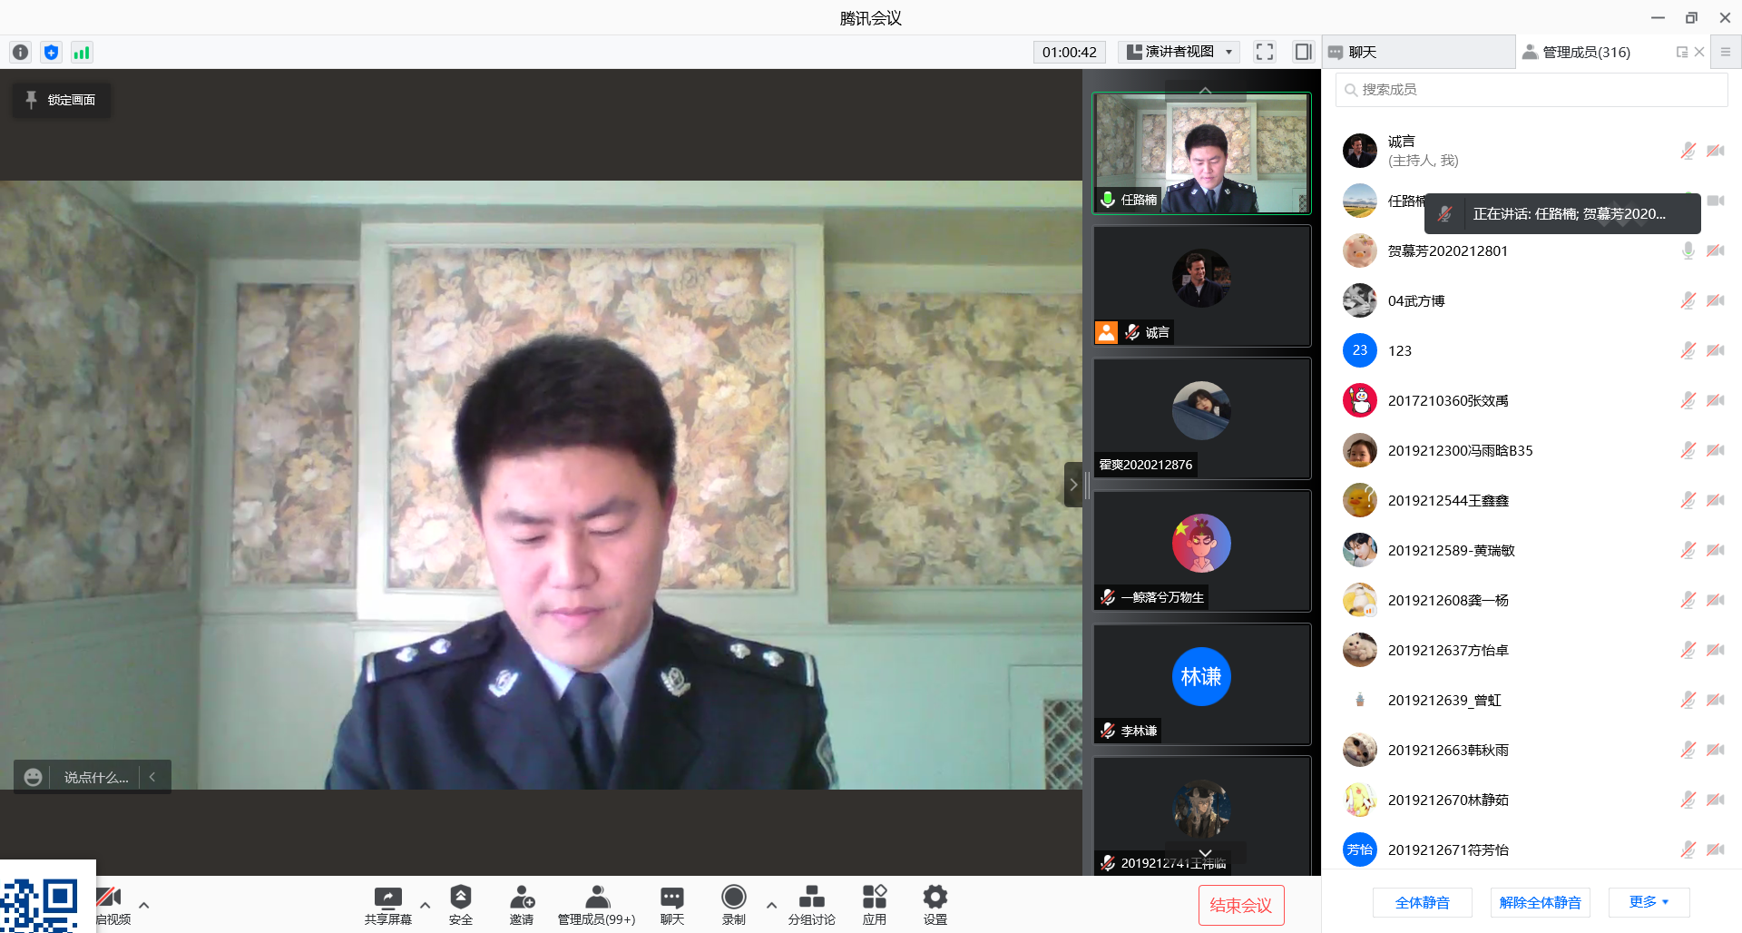Image resolution: width=1742 pixels, height=933 pixels.
Task: Click the 全体静音 button
Action: click(x=1422, y=902)
